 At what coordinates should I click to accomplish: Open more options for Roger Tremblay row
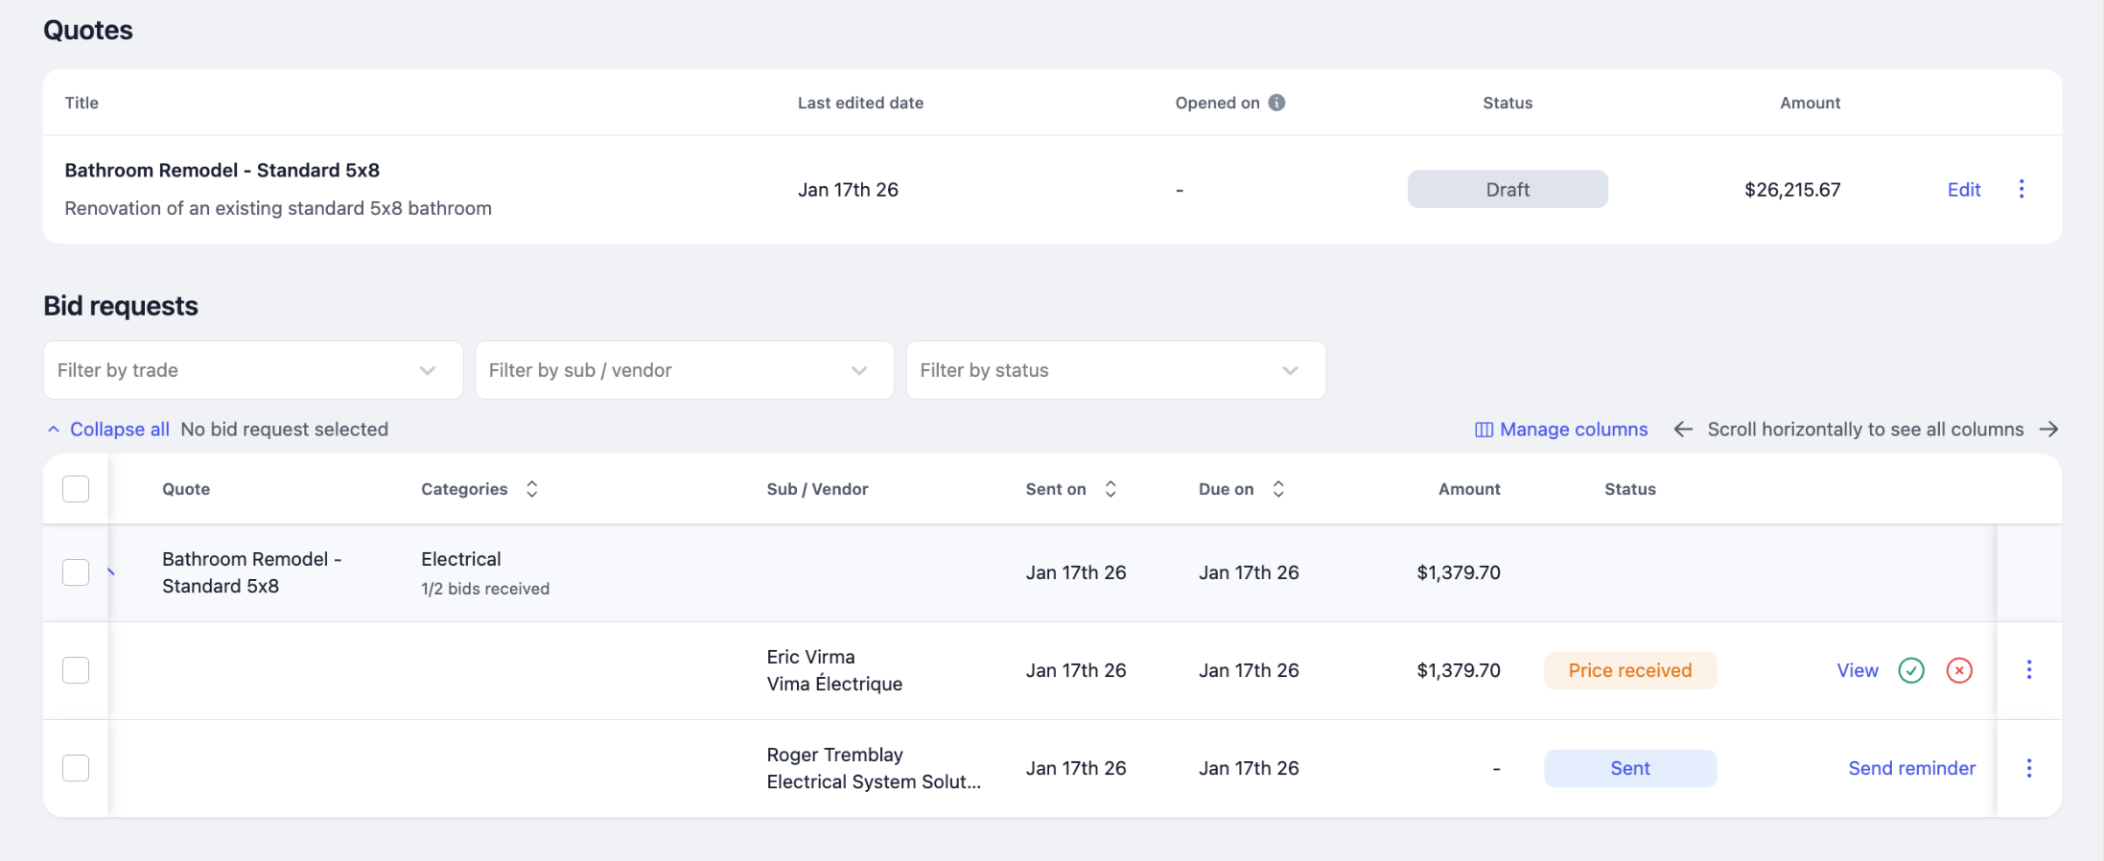click(x=2029, y=768)
